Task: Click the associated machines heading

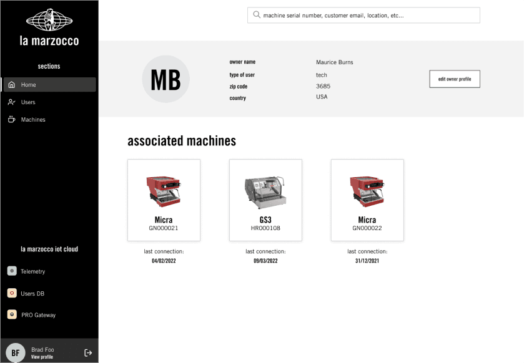Action: coord(182,141)
